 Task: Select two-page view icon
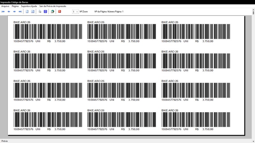click(x=33, y=11)
